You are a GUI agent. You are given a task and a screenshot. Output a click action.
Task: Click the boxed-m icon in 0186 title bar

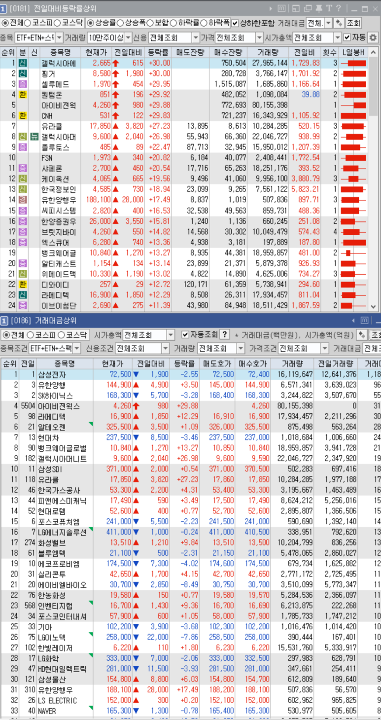click(365, 320)
